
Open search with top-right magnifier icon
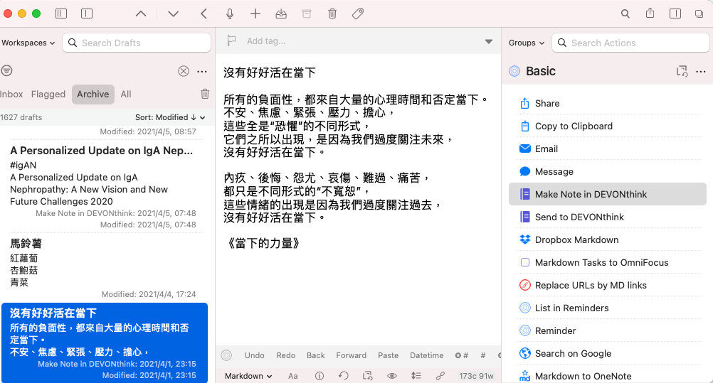(x=625, y=14)
